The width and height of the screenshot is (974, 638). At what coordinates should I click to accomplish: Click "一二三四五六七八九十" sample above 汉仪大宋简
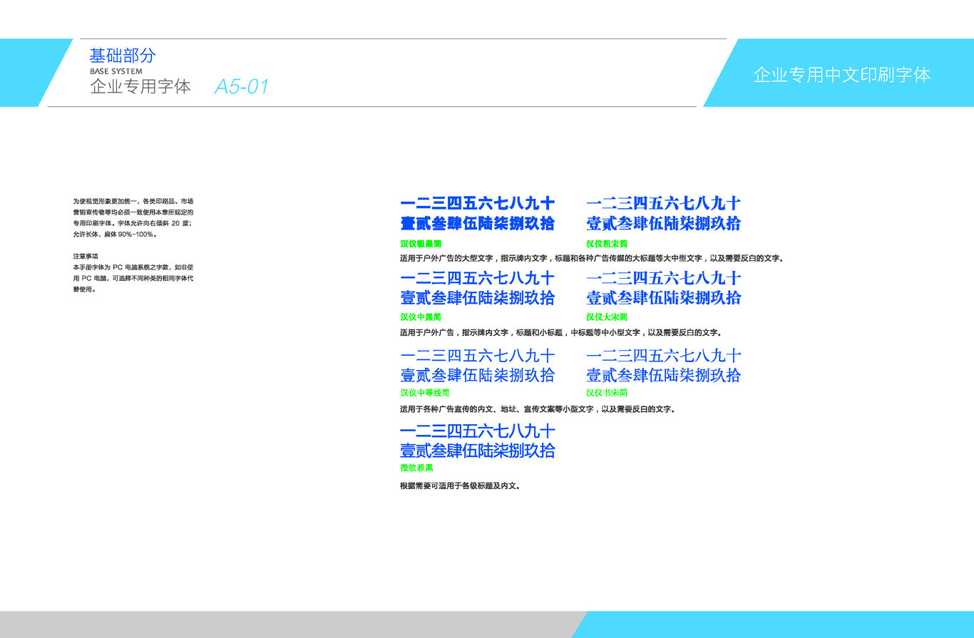[x=664, y=278]
